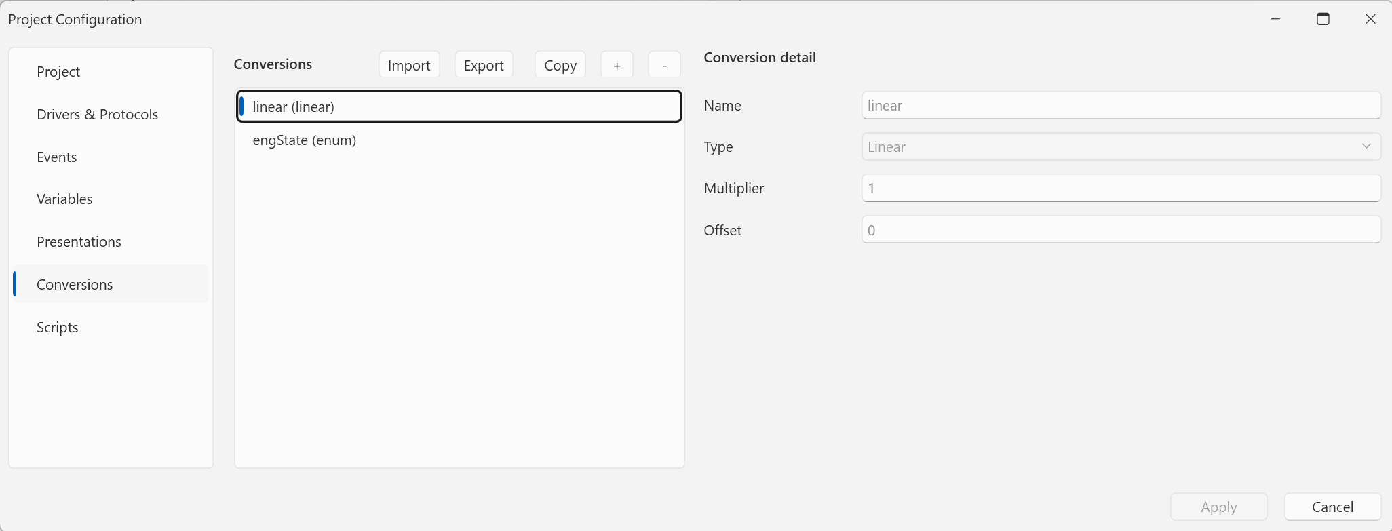Cancel the project configuration
Image resolution: width=1392 pixels, height=531 pixels.
1332,507
